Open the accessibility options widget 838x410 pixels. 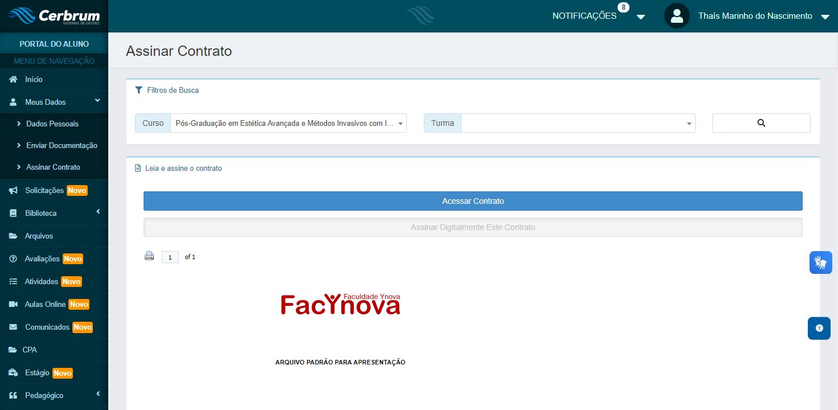[819, 328]
